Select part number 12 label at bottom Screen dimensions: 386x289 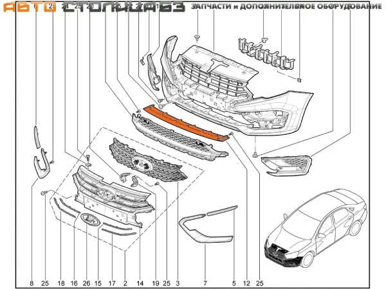[246, 283]
